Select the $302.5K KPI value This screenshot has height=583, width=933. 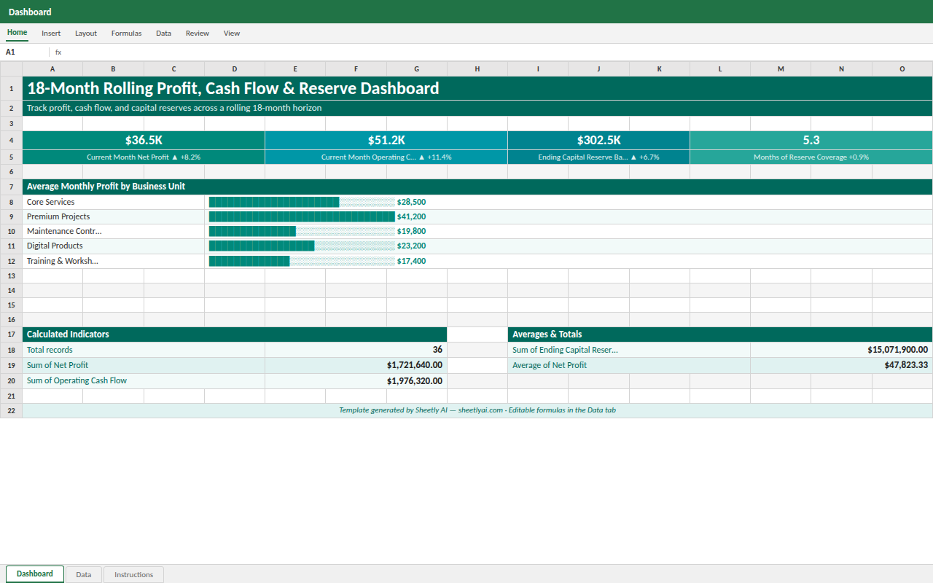tap(599, 140)
